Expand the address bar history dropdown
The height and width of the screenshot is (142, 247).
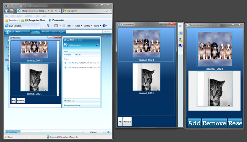[49, 11]
